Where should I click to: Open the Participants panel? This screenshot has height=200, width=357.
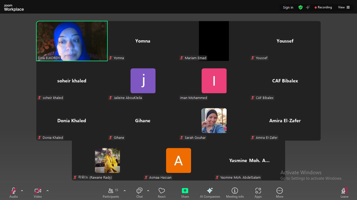[x=111, y=193]
